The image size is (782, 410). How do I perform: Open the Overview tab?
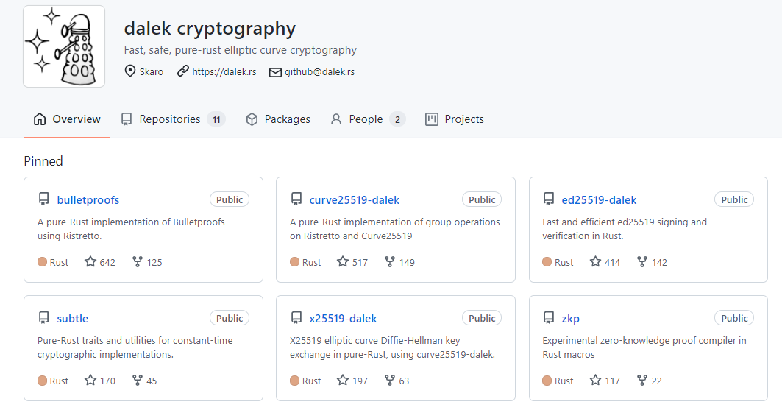pos(67,119)
